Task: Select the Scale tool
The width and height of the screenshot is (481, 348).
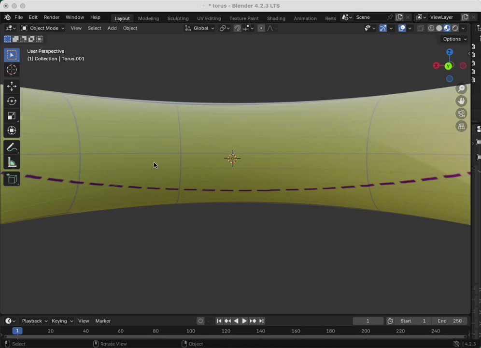Action: click(12, 116)
